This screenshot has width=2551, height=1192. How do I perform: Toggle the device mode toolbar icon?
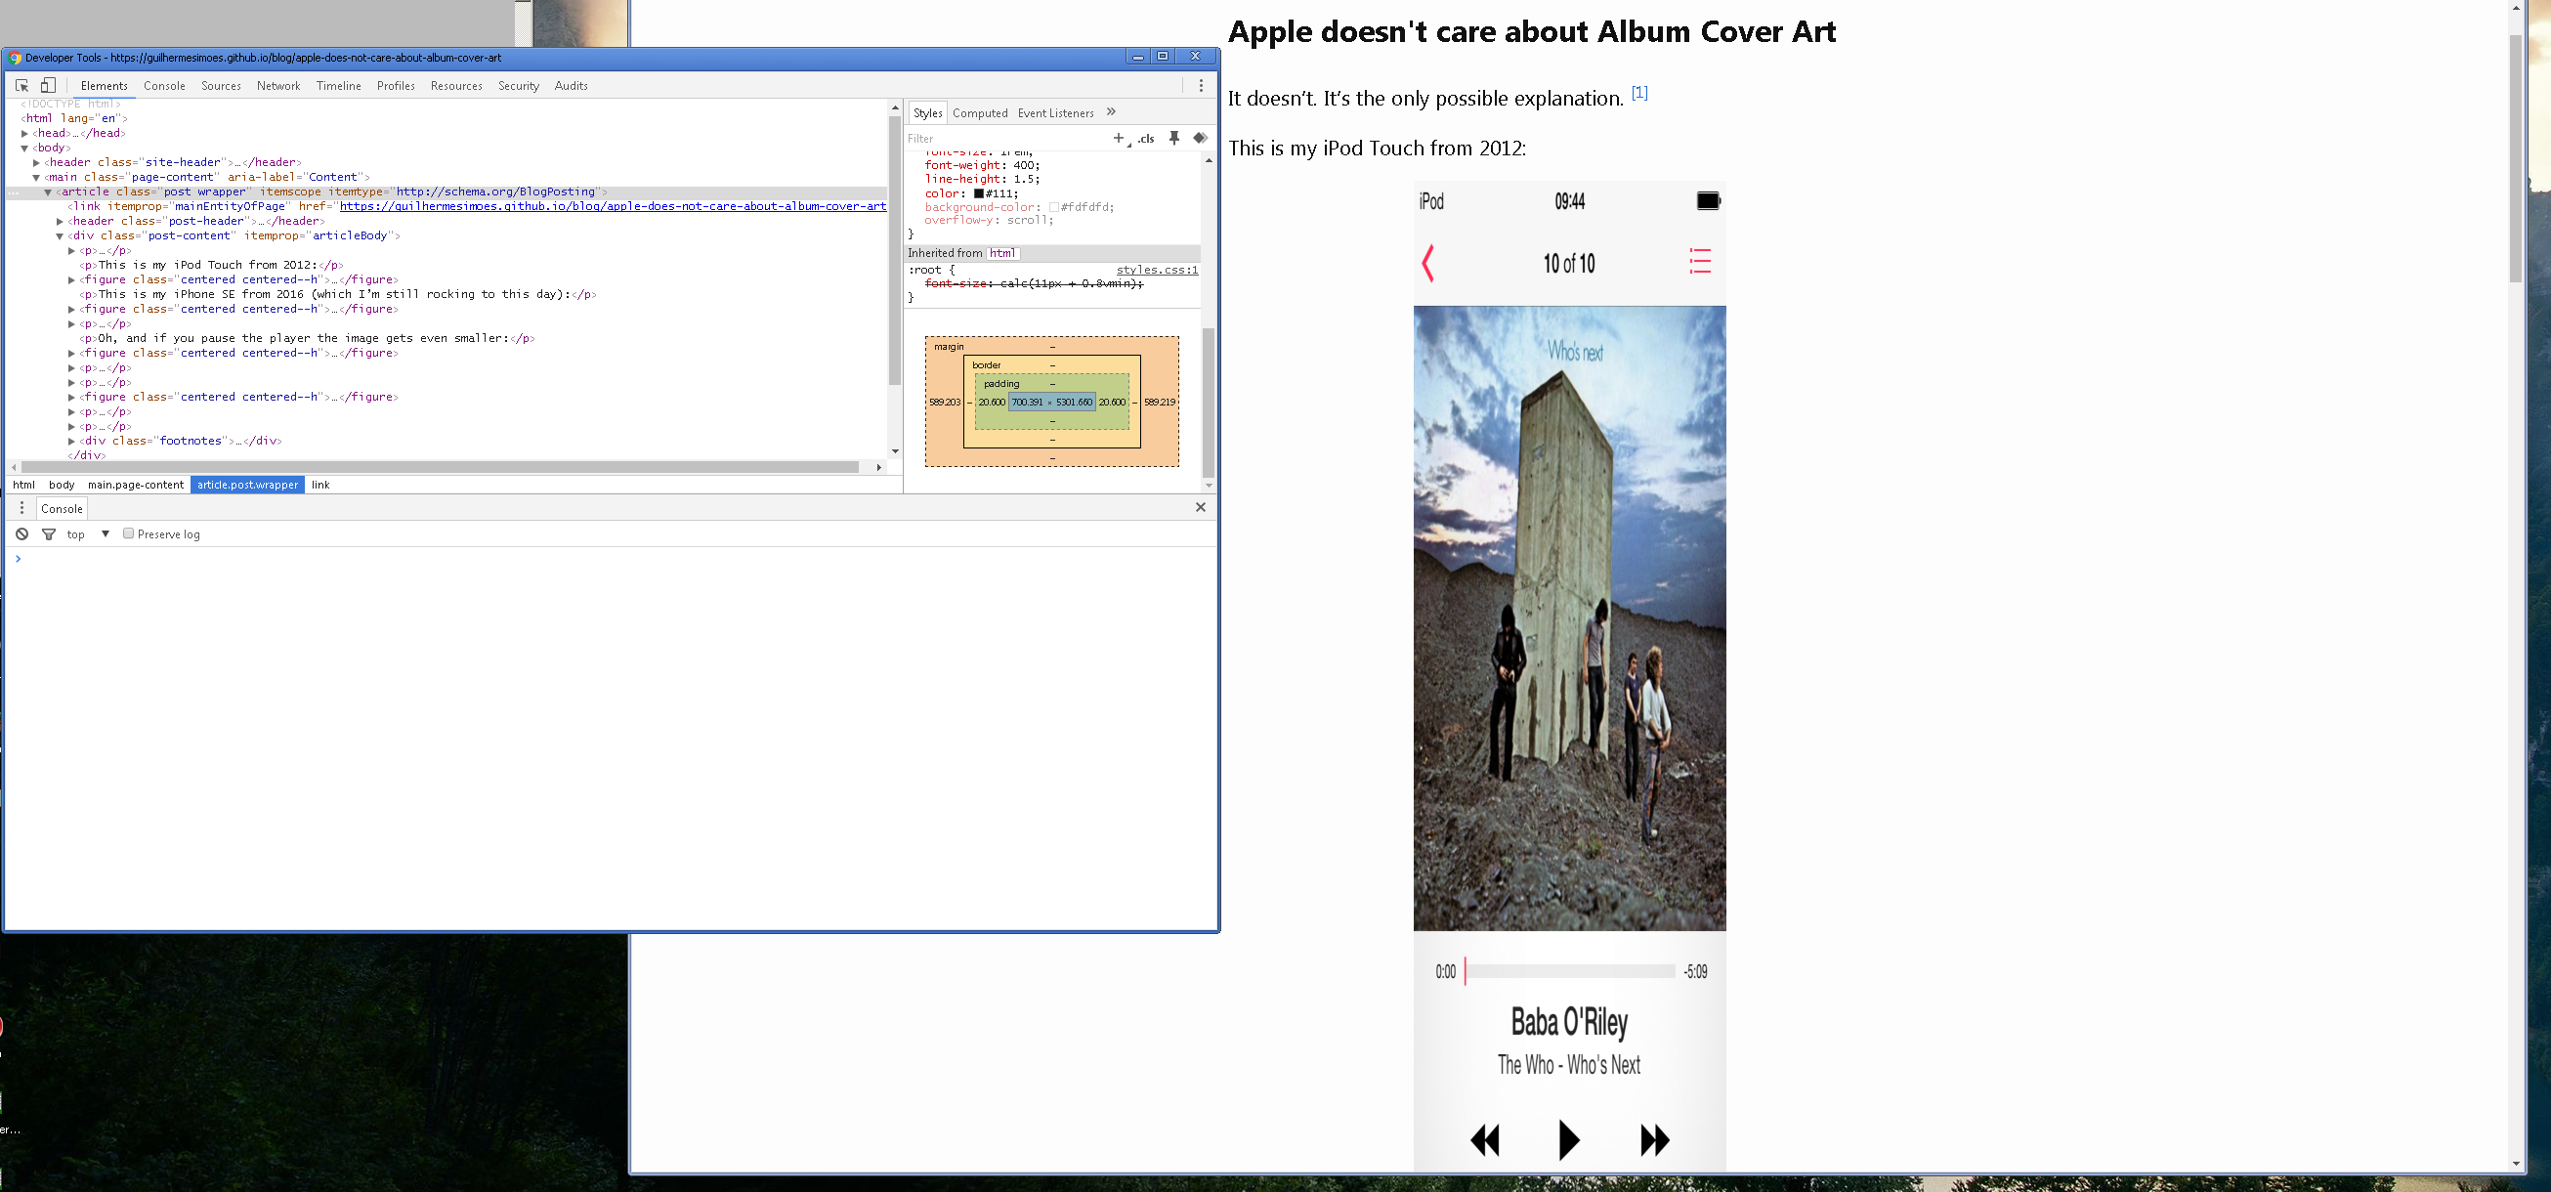48,86
